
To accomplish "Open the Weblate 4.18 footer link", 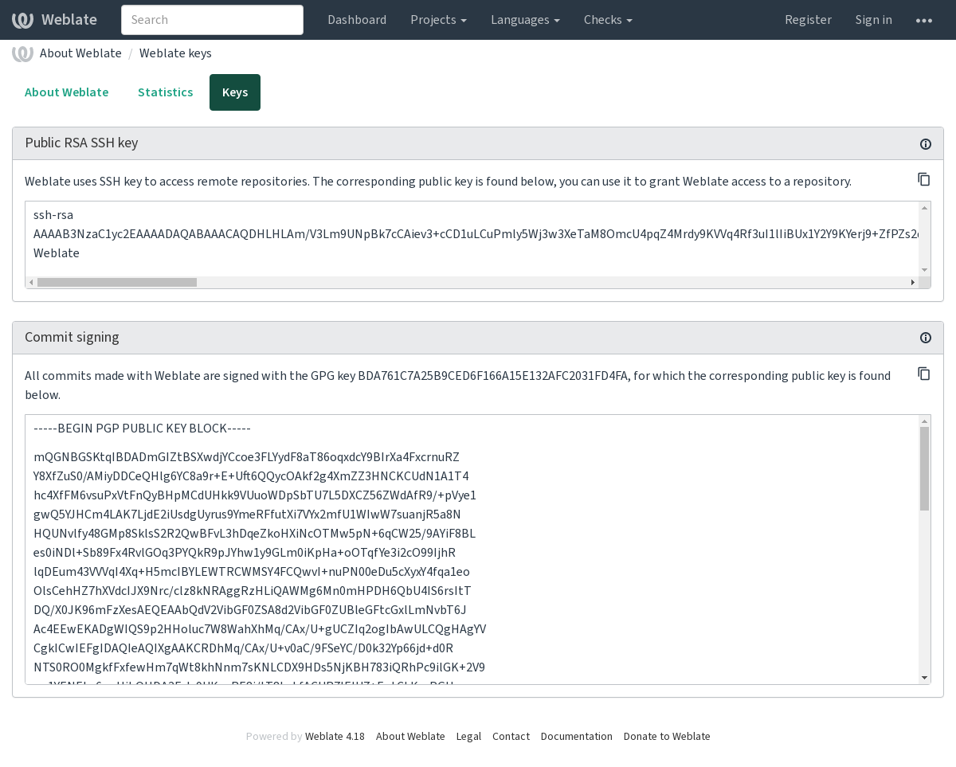I will (x=335, y=737).
